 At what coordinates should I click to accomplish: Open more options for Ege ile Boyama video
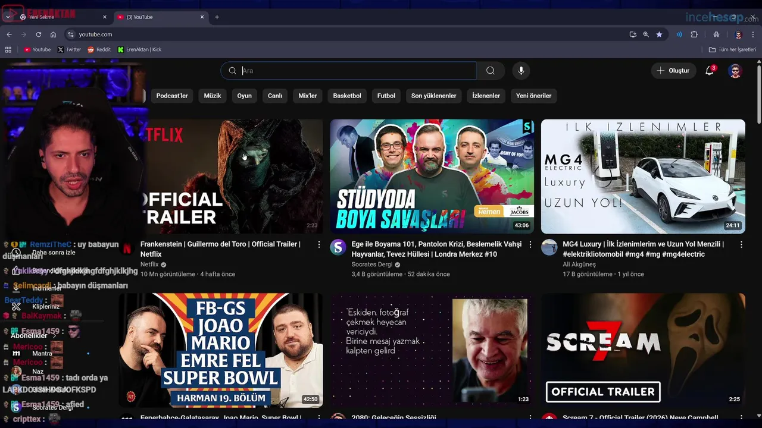(530, 244)
